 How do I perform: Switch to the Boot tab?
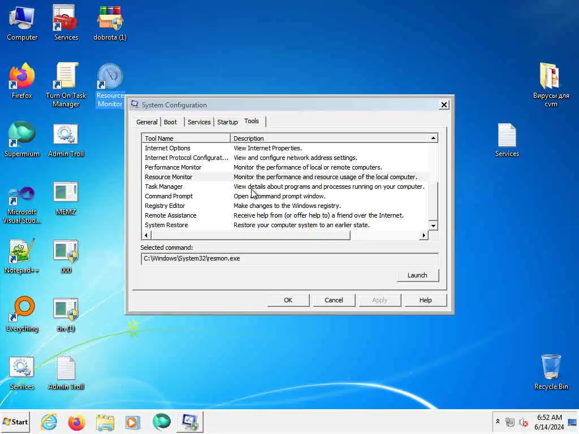click(170, 122)
